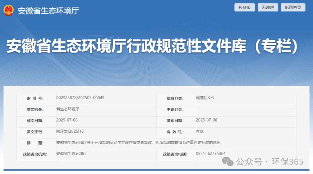Select index number 002985878/202507-00049
Viewport: 313px width, 174px height.
pyautogui.click(x=80, y=98)
